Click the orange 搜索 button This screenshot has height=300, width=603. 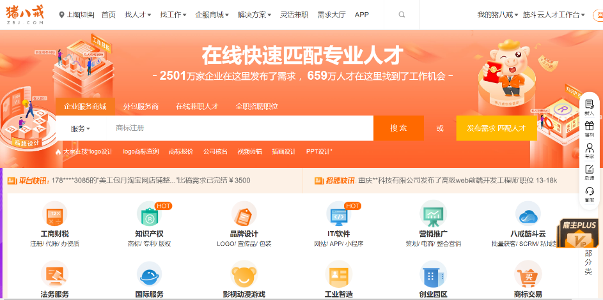[x=398, y=128]
